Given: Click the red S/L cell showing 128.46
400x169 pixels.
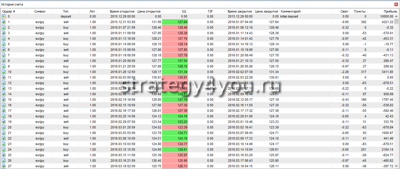Looking at the screenshot, I should pos(175,28).
